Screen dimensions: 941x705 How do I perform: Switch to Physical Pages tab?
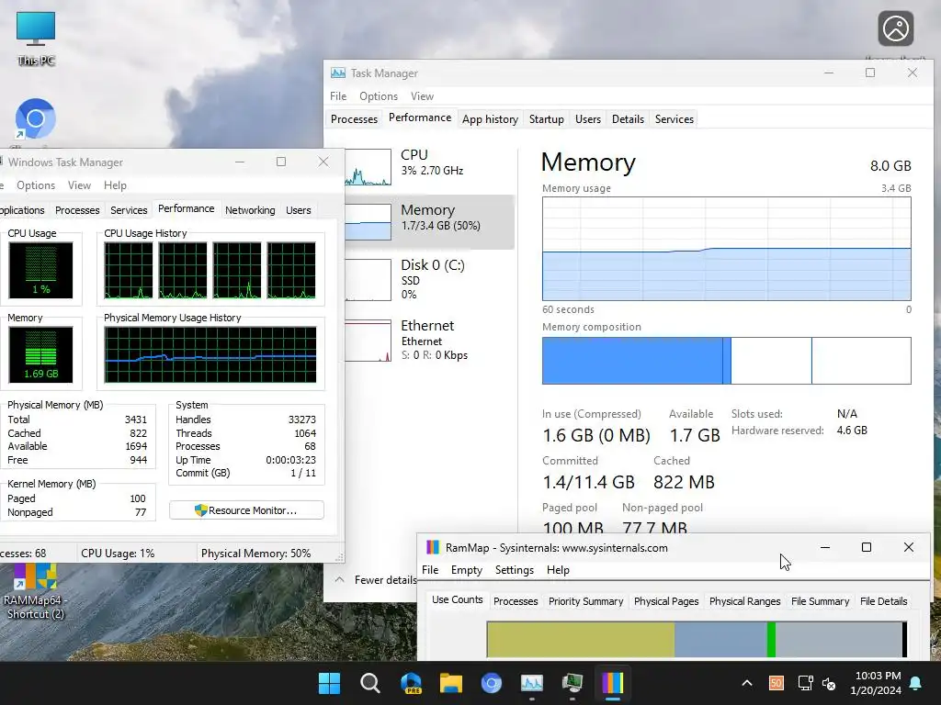pyautogui.click(x=666, y=601)
